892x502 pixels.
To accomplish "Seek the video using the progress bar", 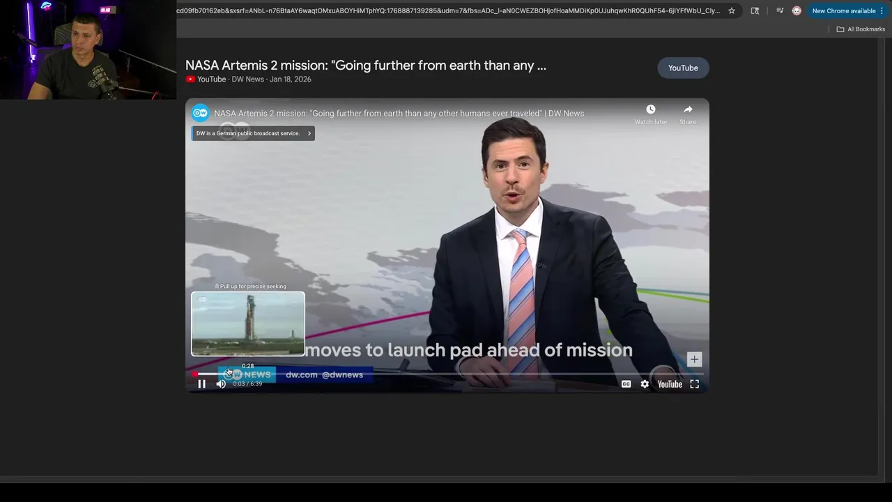I will point(447,374).
